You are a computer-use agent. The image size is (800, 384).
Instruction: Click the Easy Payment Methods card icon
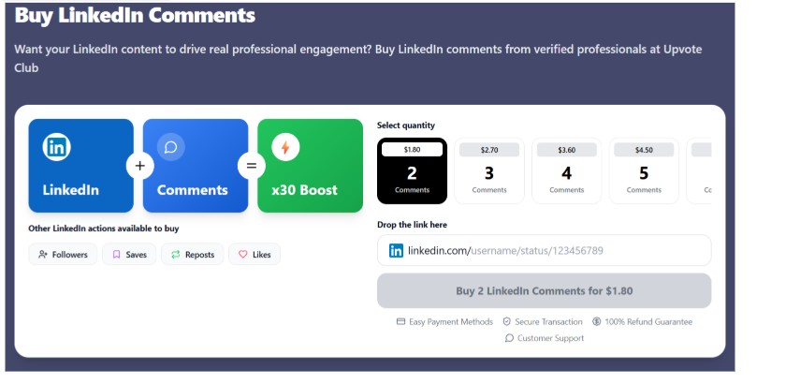pos(400,321)
